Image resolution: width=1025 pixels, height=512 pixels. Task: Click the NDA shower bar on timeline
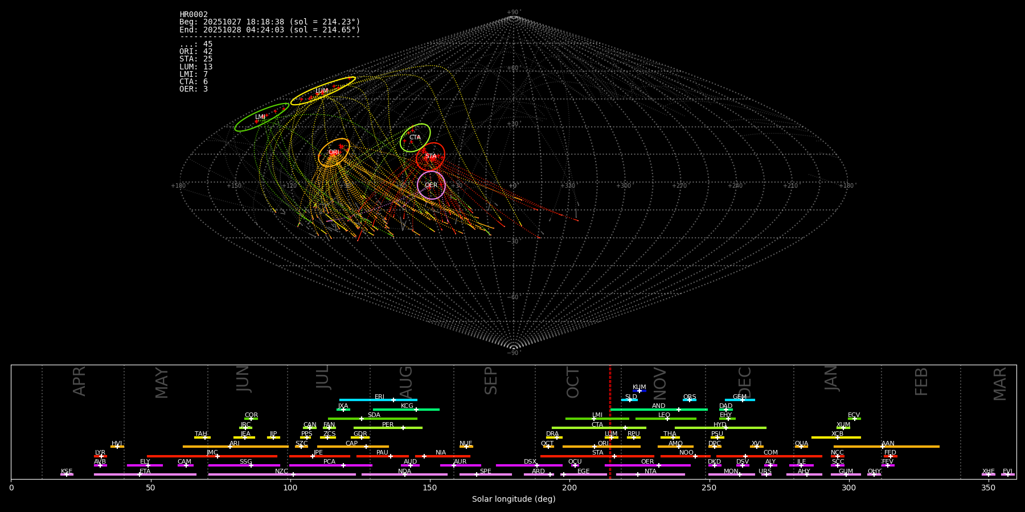(403, 474)
